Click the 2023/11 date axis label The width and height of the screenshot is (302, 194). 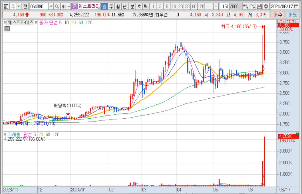pyautogui.click(x=10, y=190)
